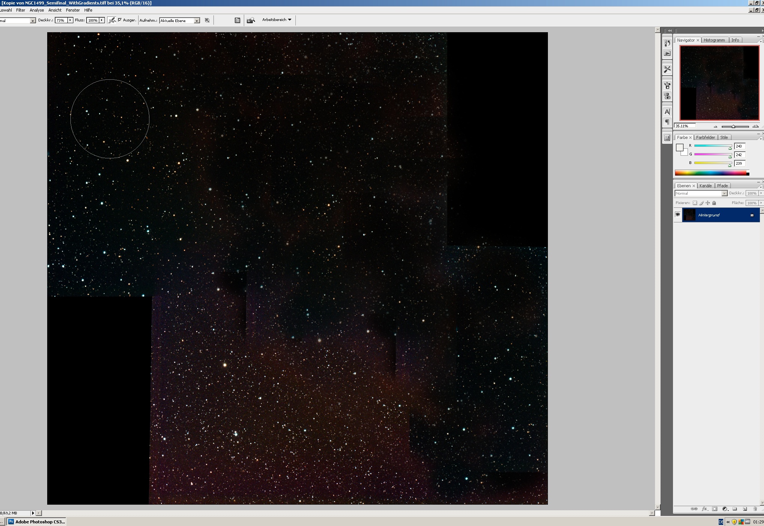Open the layer blend mode Normal dropdown

[x=701, y=193]
